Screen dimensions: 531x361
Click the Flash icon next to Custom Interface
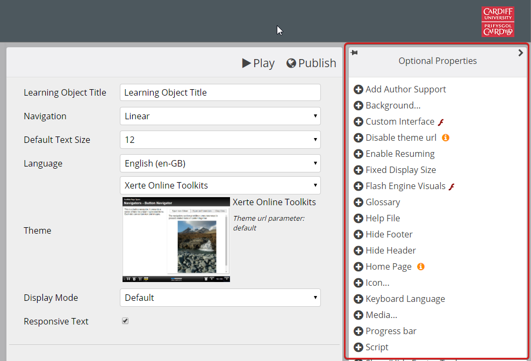pyautogui.click(x=441, y=122)
